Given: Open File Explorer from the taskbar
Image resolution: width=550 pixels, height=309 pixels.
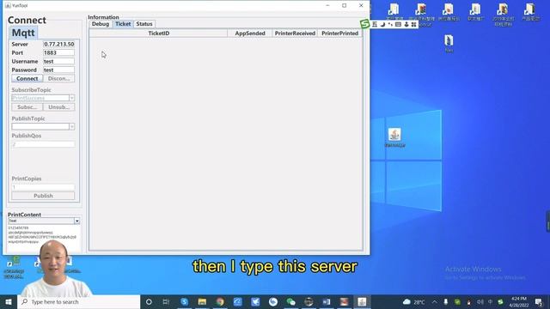Looking at the screenshot, I should [202, 301].
